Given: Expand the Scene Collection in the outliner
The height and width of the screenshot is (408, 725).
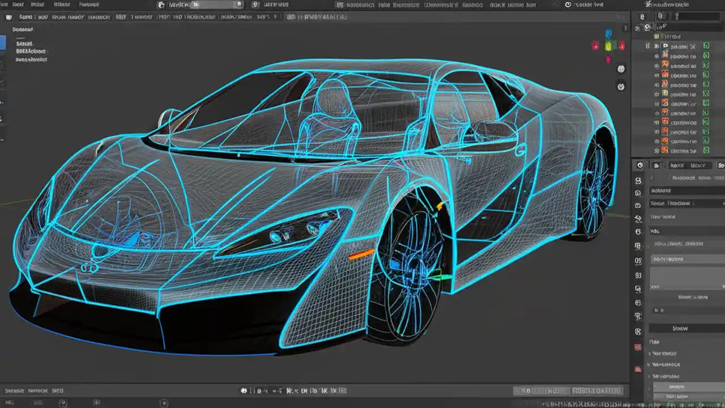Looking at the screenshot, I should point(647,36).
